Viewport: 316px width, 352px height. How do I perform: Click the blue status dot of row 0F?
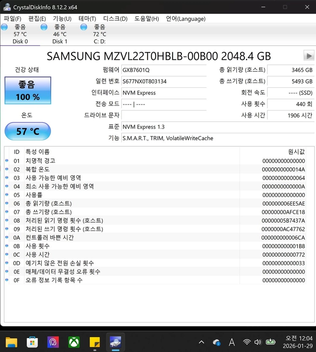point(7,280)
